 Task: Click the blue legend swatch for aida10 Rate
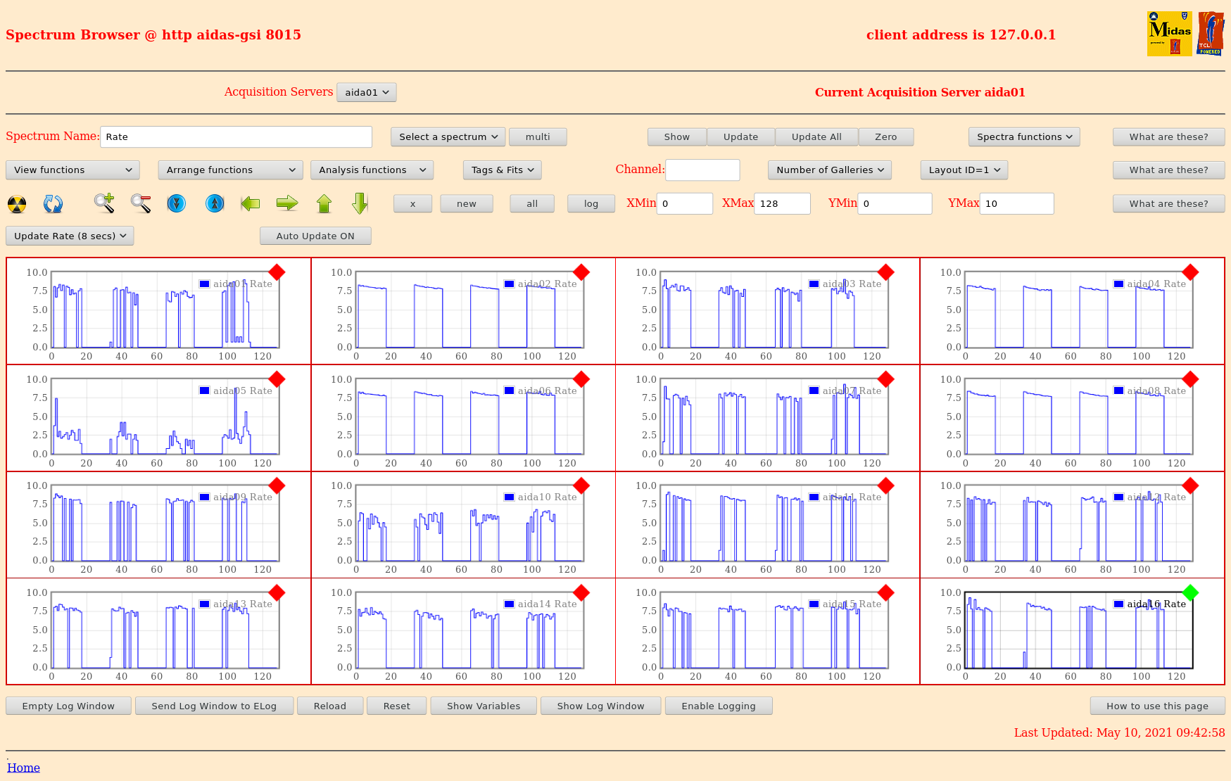(x=509, y=497)
